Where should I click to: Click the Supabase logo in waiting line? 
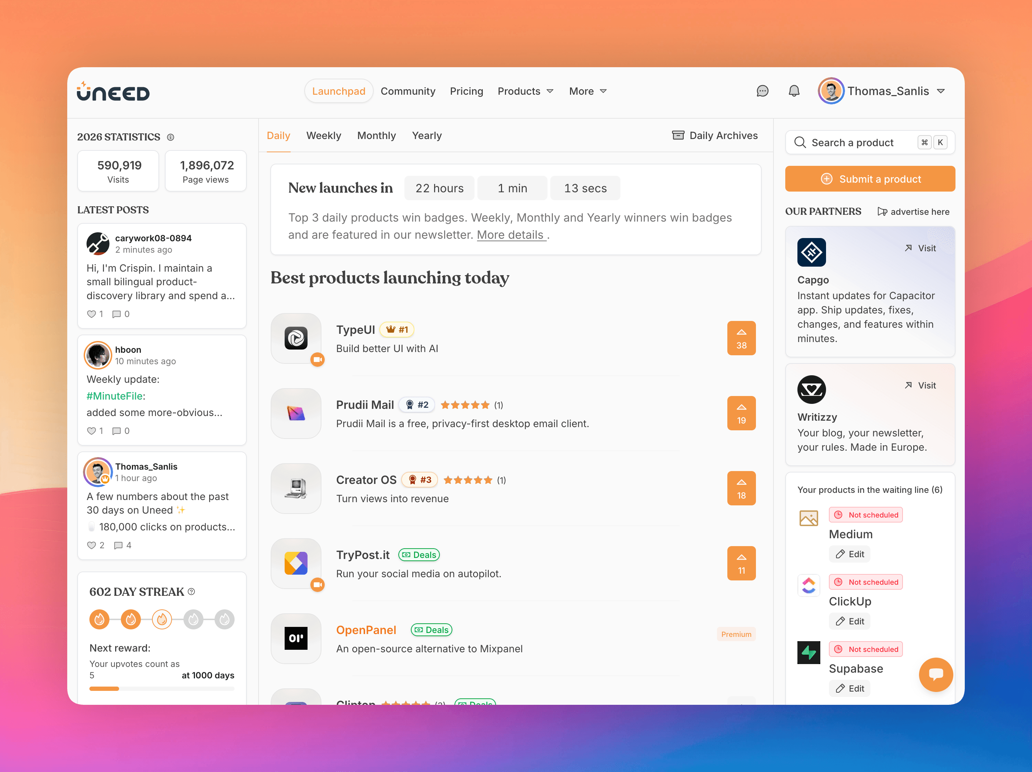809,653
